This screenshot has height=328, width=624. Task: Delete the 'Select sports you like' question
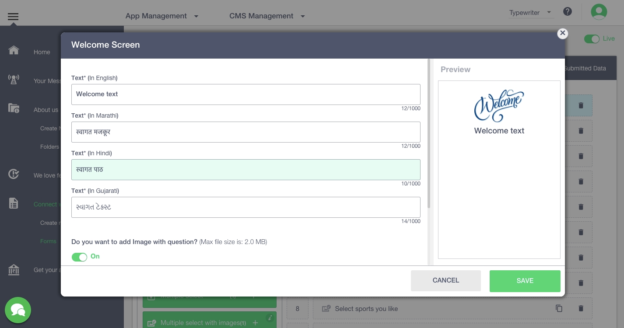tap(581, 308)
